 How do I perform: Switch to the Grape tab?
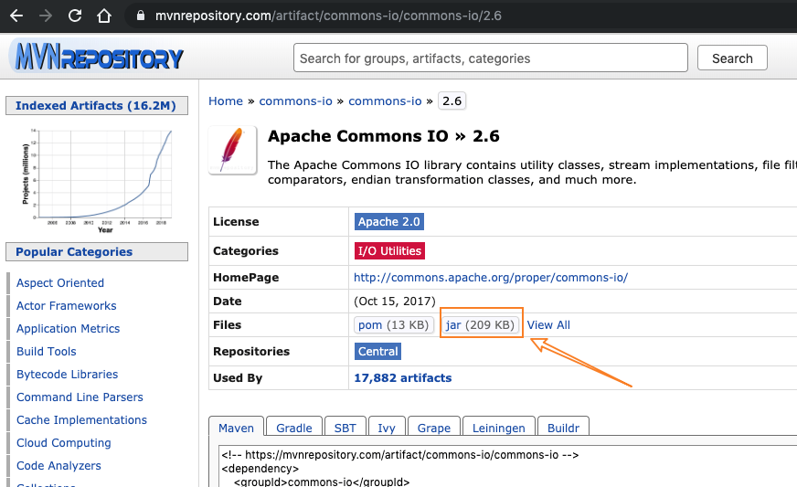[433, 428]
